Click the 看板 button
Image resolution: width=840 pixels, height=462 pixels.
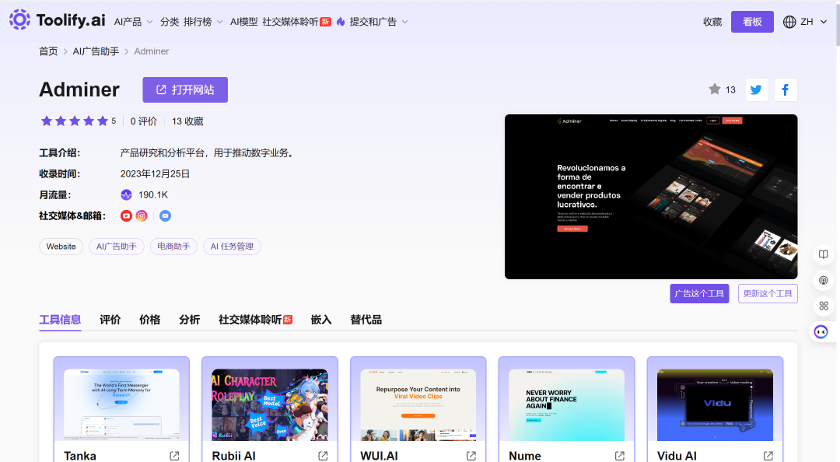752,22
